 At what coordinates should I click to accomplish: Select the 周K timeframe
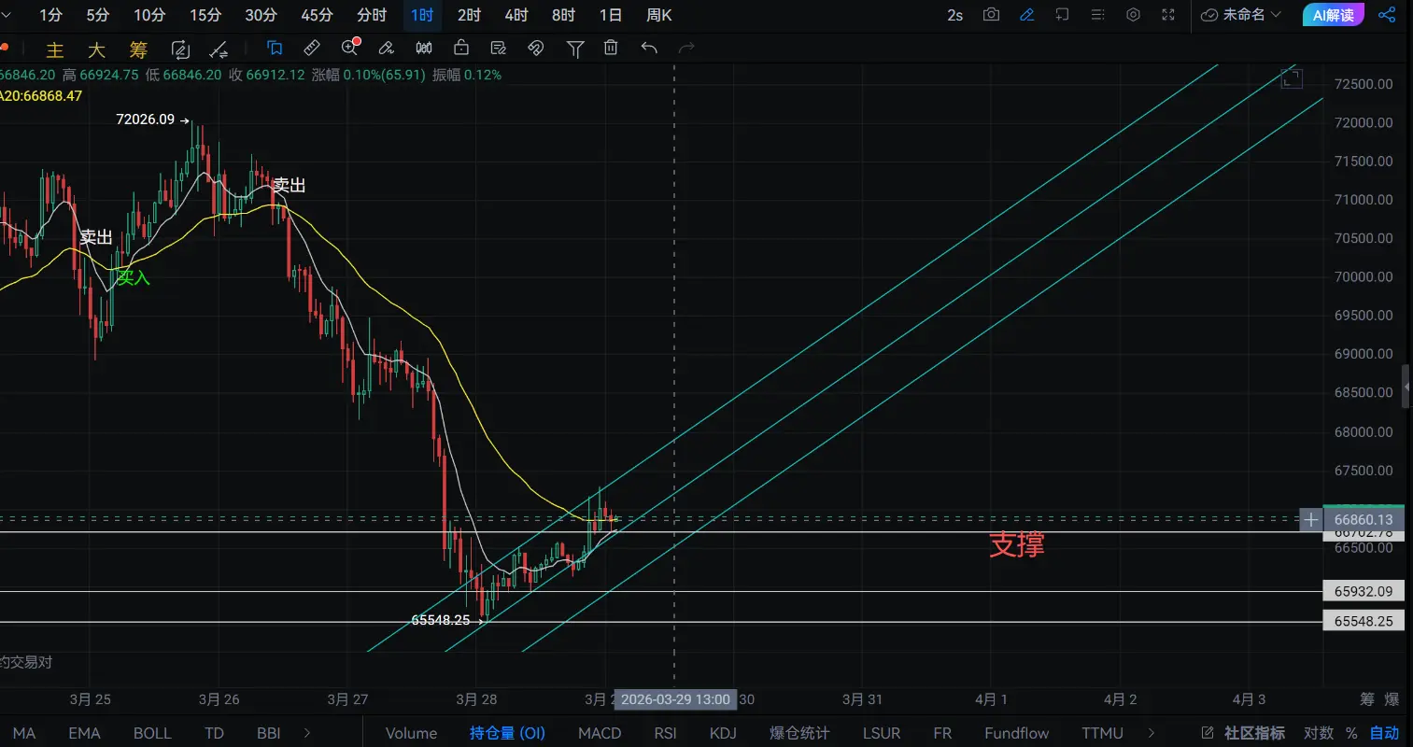(x=658, y=15)
